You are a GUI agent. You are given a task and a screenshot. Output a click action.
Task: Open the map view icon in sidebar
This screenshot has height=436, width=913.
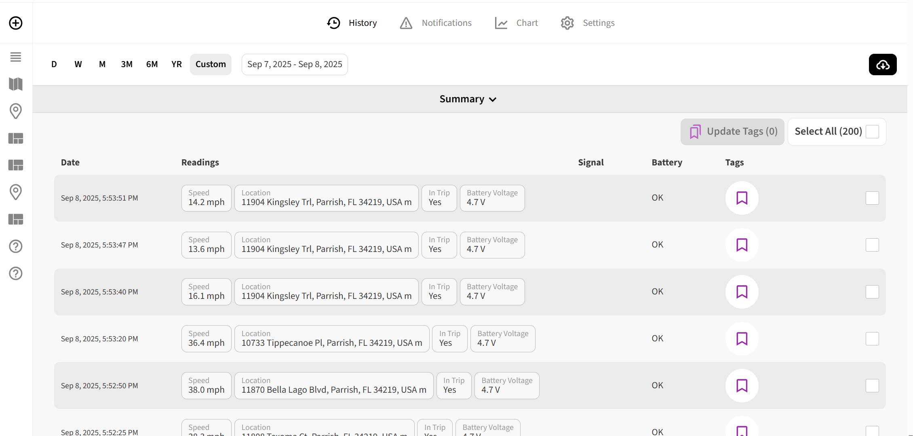(x=16, y=84)
